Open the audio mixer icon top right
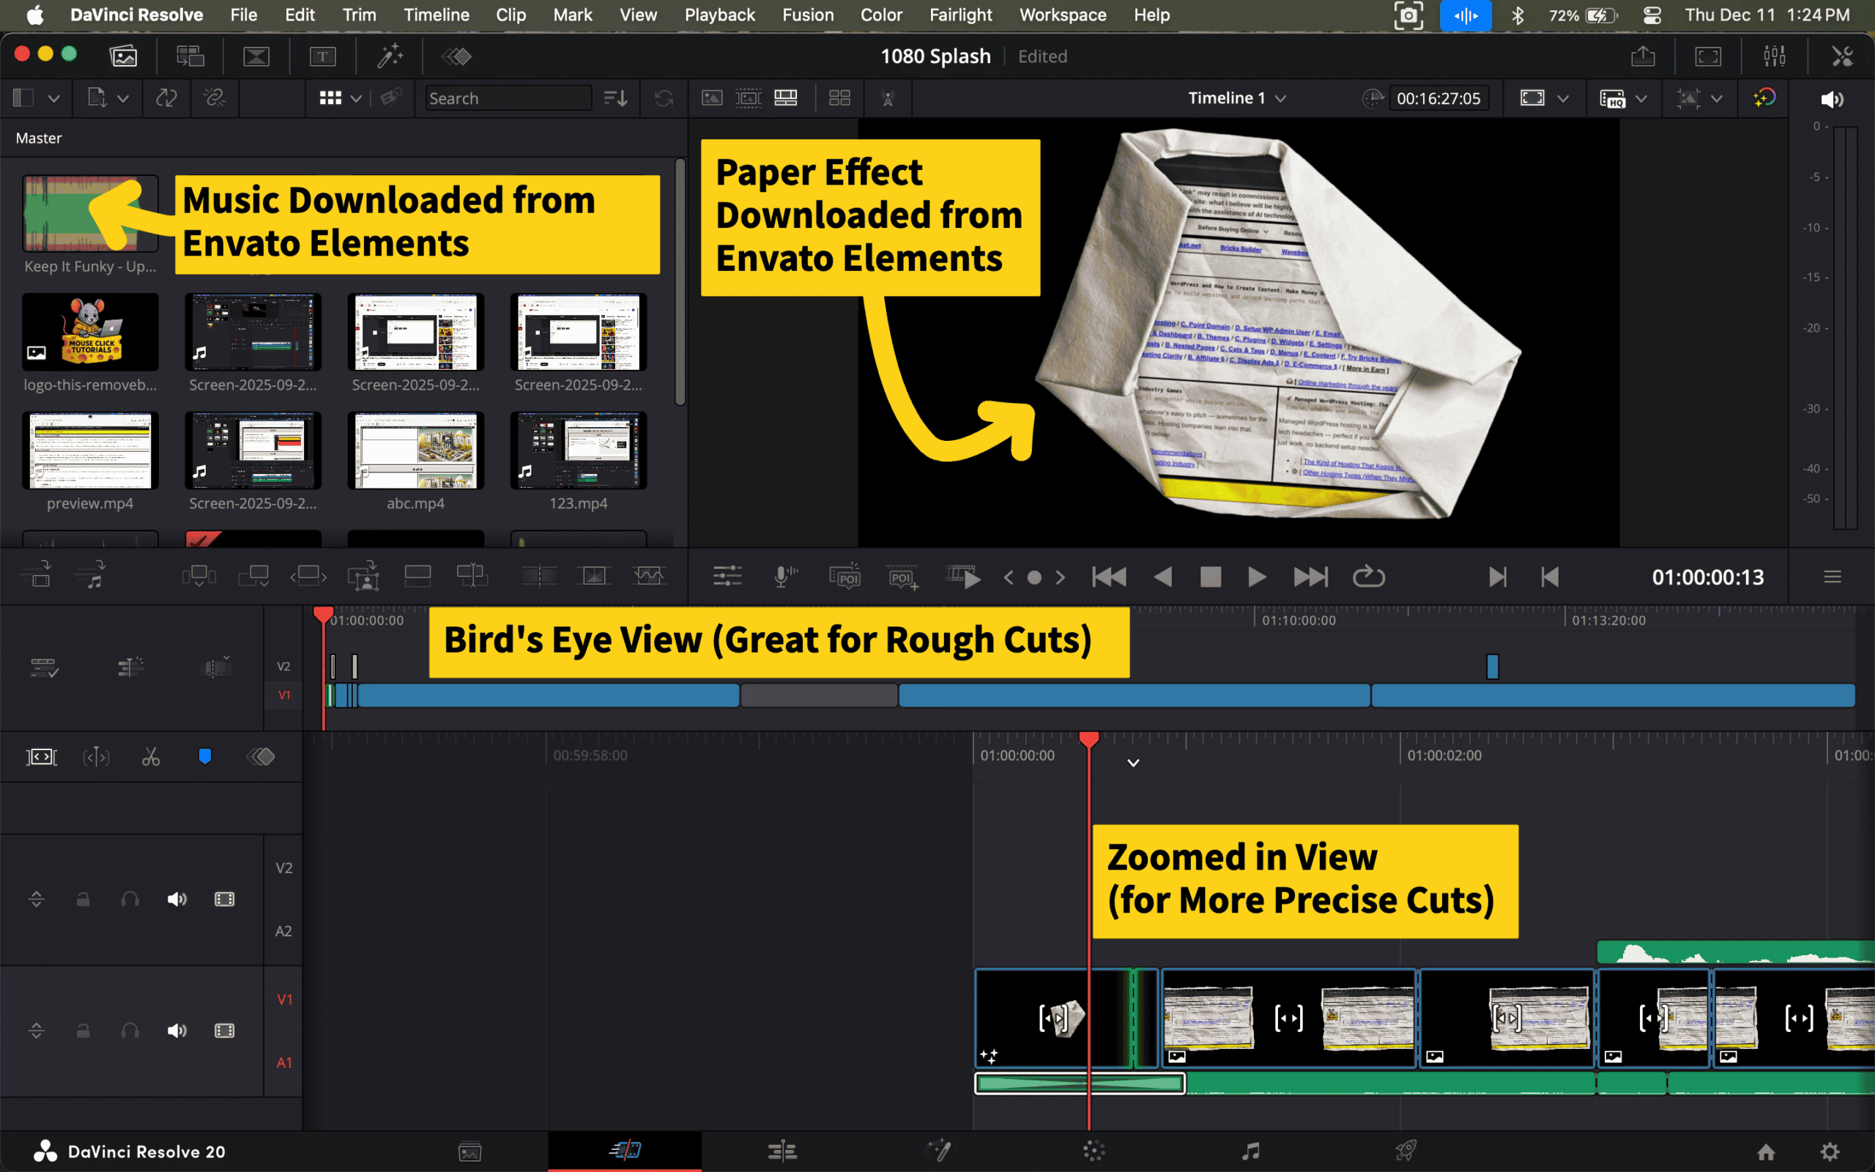This screenshot has width=1875, height=1172. coord(1773,56)
